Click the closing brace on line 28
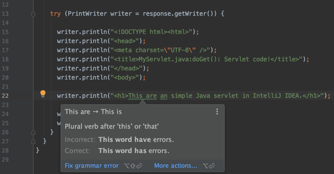This screenshot has height=174, width=334. tap(38, 151)
